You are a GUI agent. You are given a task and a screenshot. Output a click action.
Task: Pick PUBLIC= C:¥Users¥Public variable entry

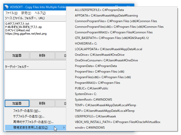pyautogui.click(x=122, y=88)
